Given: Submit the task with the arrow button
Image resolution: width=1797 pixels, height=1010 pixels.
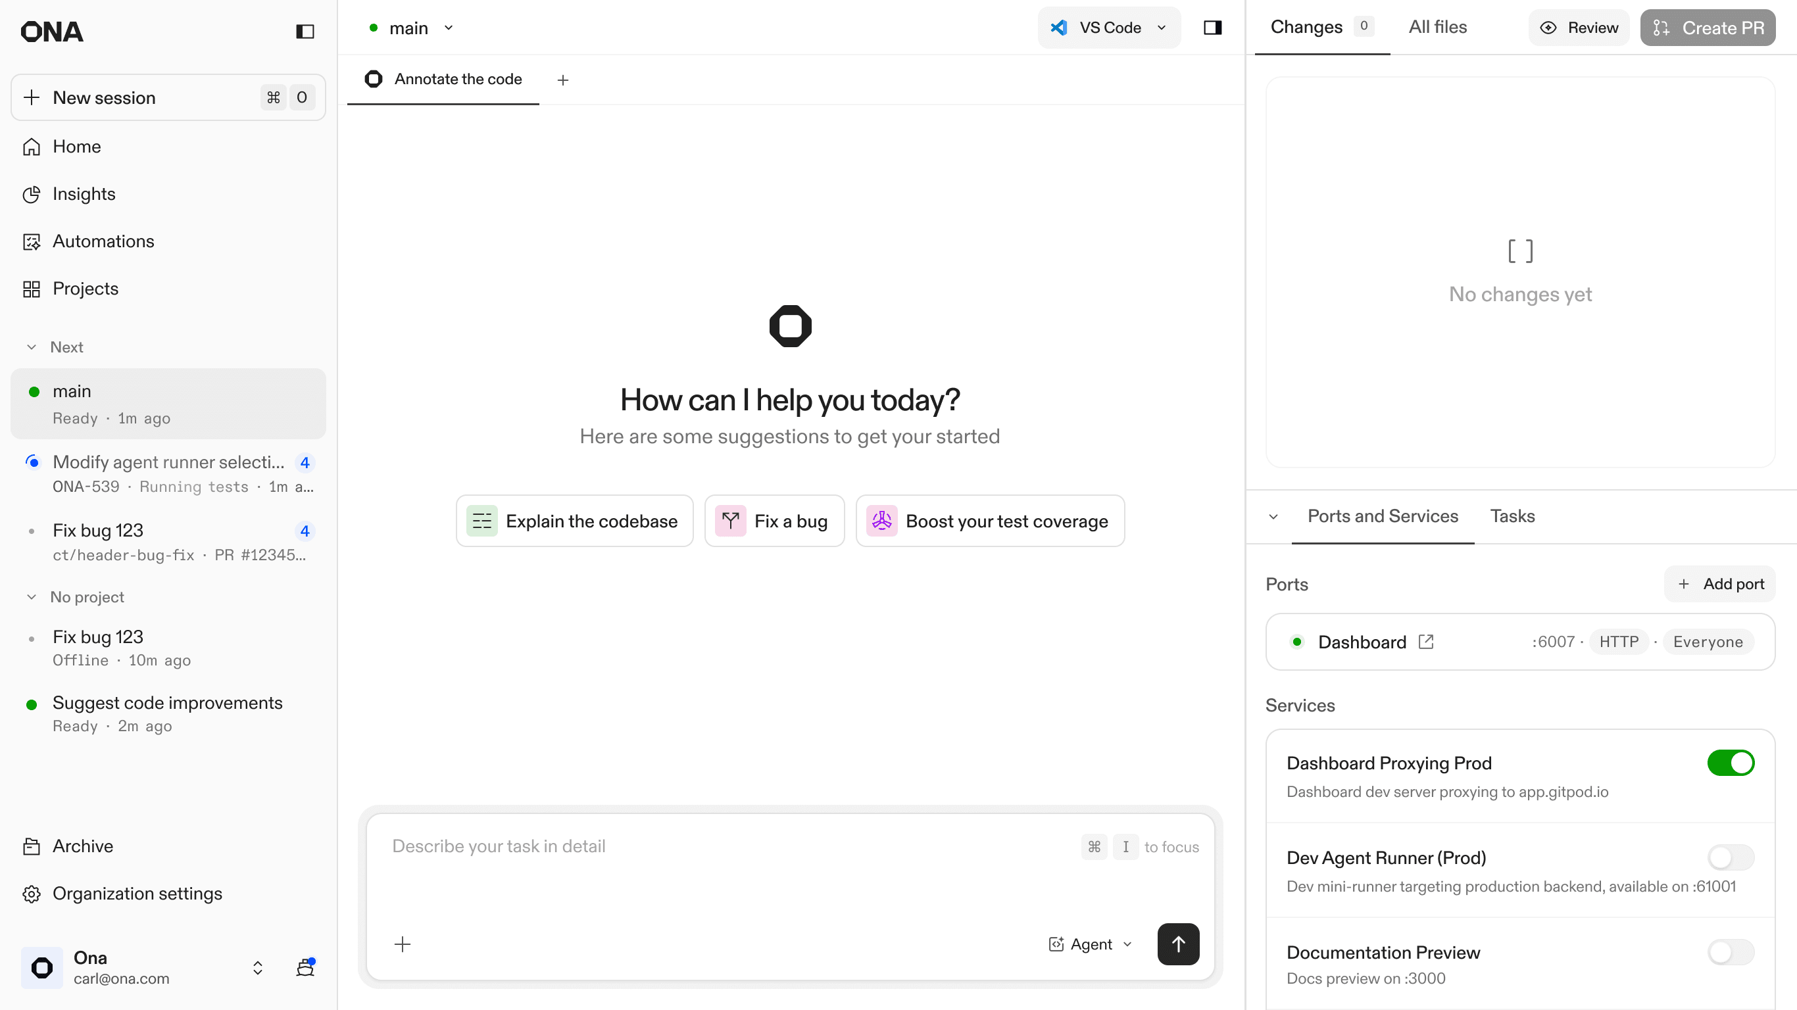Looking at the screenshot, I should pyautogui.click(x=1177, y=944).
